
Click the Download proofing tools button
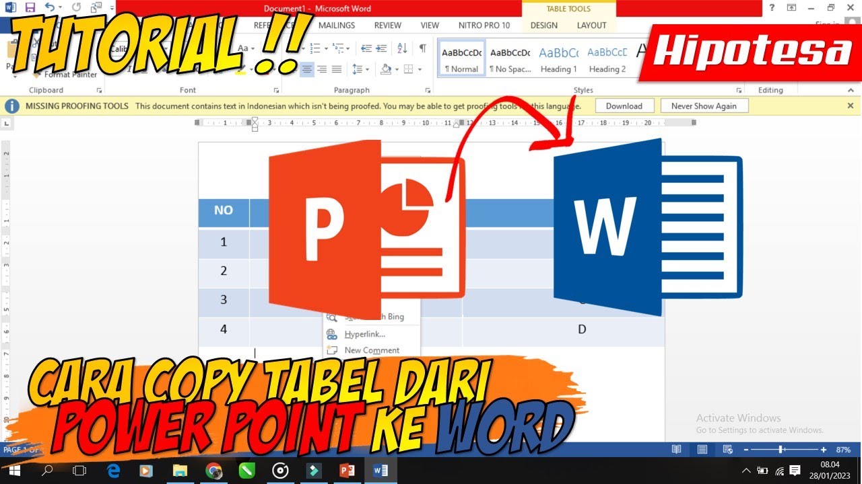click(624, 106)
